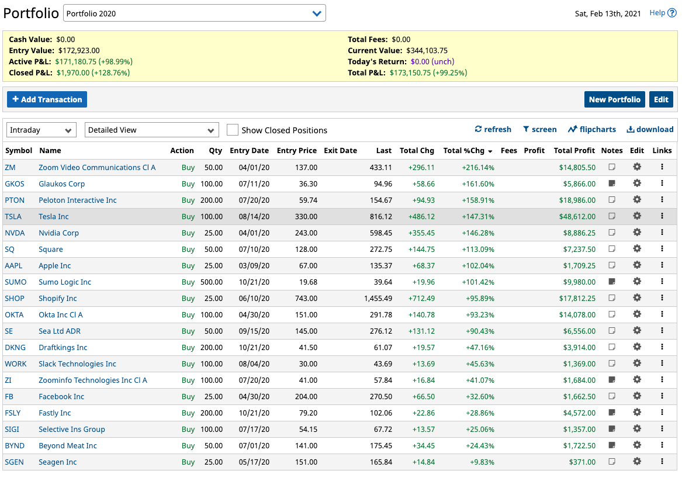Screen dimensions: 682x481
Task: Sort table by Last column
Action: click(383, 150)
